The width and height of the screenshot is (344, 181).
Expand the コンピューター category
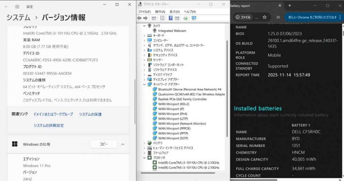[144, 40]
